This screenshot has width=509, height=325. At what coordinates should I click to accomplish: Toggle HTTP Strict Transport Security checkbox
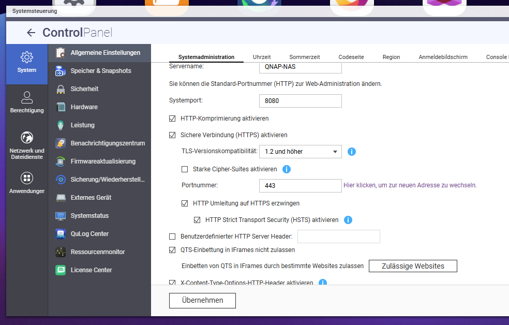pos(197,220)
